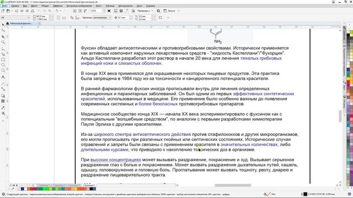Click the horizontal scrollbar thumb

[x=233, y=185]
